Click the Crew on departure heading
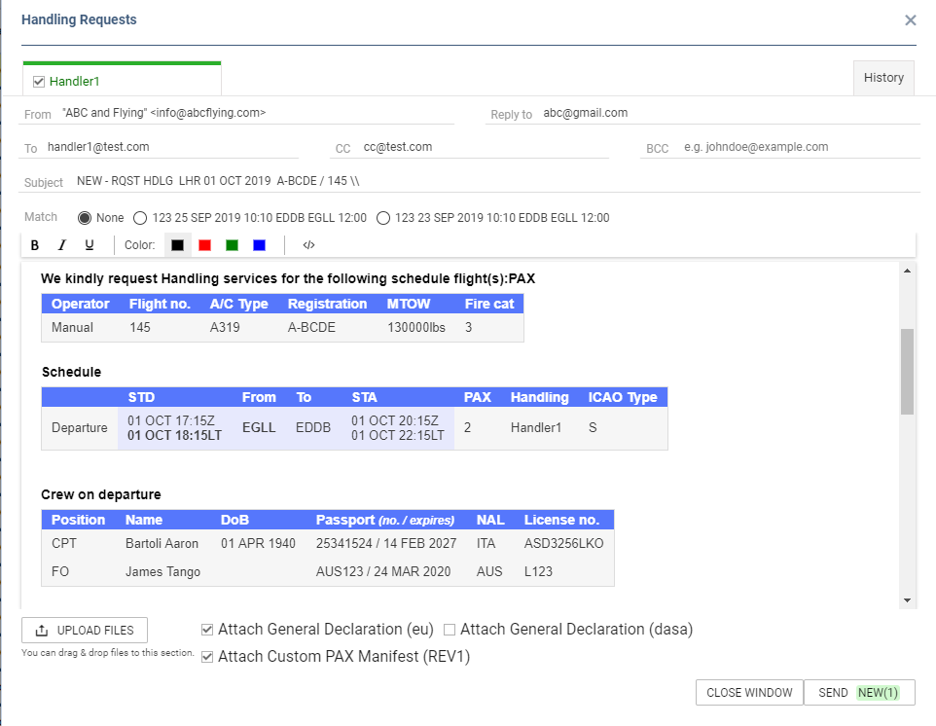The width and height of the screenshot is (936, 726). pos(101,494)
